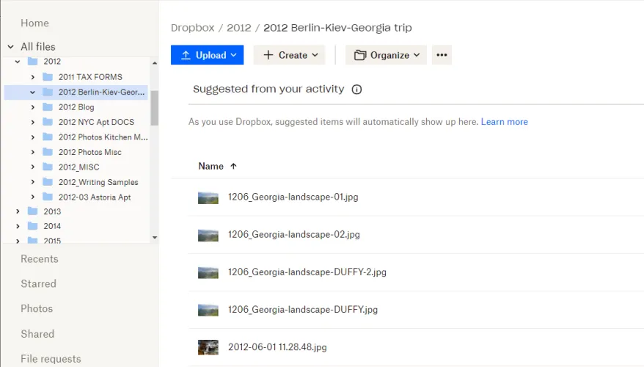Open the three-dots more options menu

[x=441, y=55]
